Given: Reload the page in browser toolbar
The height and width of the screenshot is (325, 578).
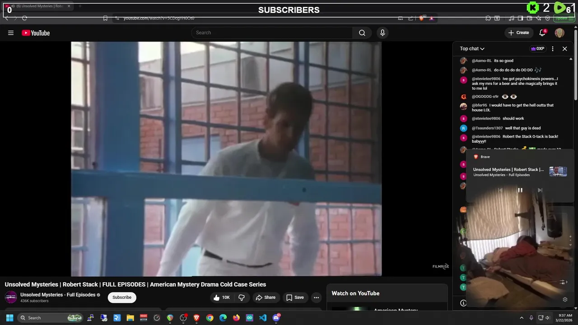Looking at the screenshot, I should [24, 18].
